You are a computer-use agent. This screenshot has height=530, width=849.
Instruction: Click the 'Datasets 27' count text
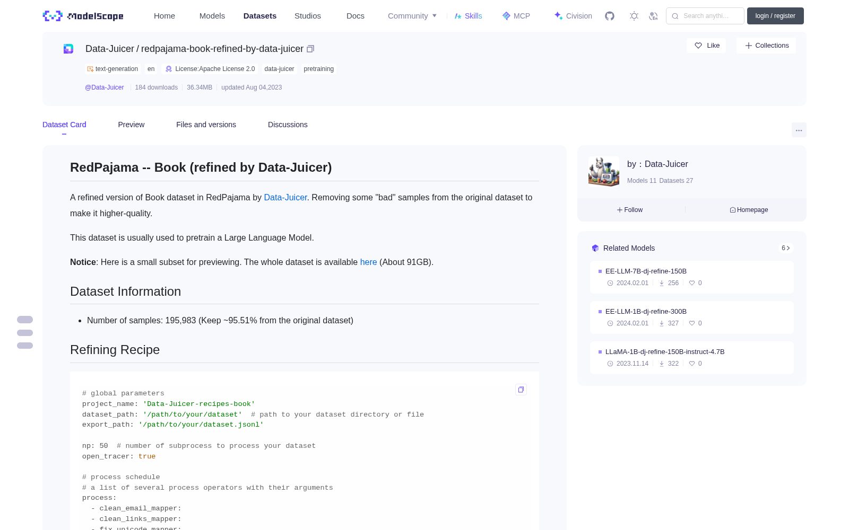676,181
